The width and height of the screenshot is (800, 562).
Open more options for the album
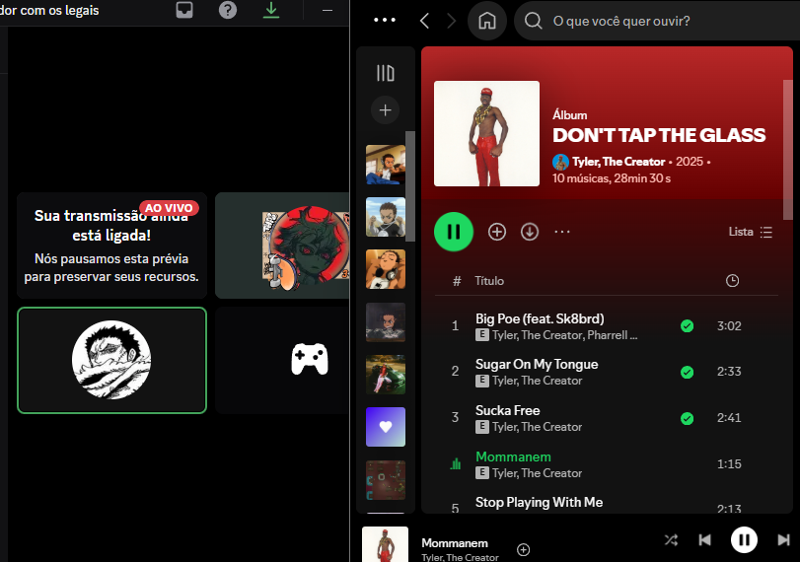click(x=562, y=232)
